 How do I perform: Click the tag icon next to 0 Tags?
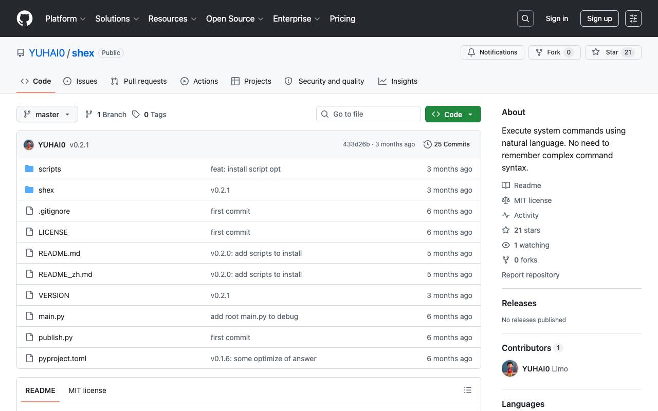[x=136, y=114]
